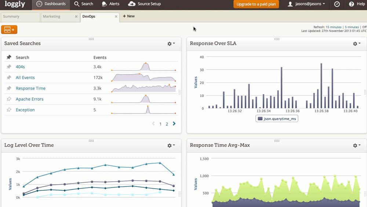Open the Exception saved search
The width and height of the screenshot is (367, 207).
pos(25,110)
